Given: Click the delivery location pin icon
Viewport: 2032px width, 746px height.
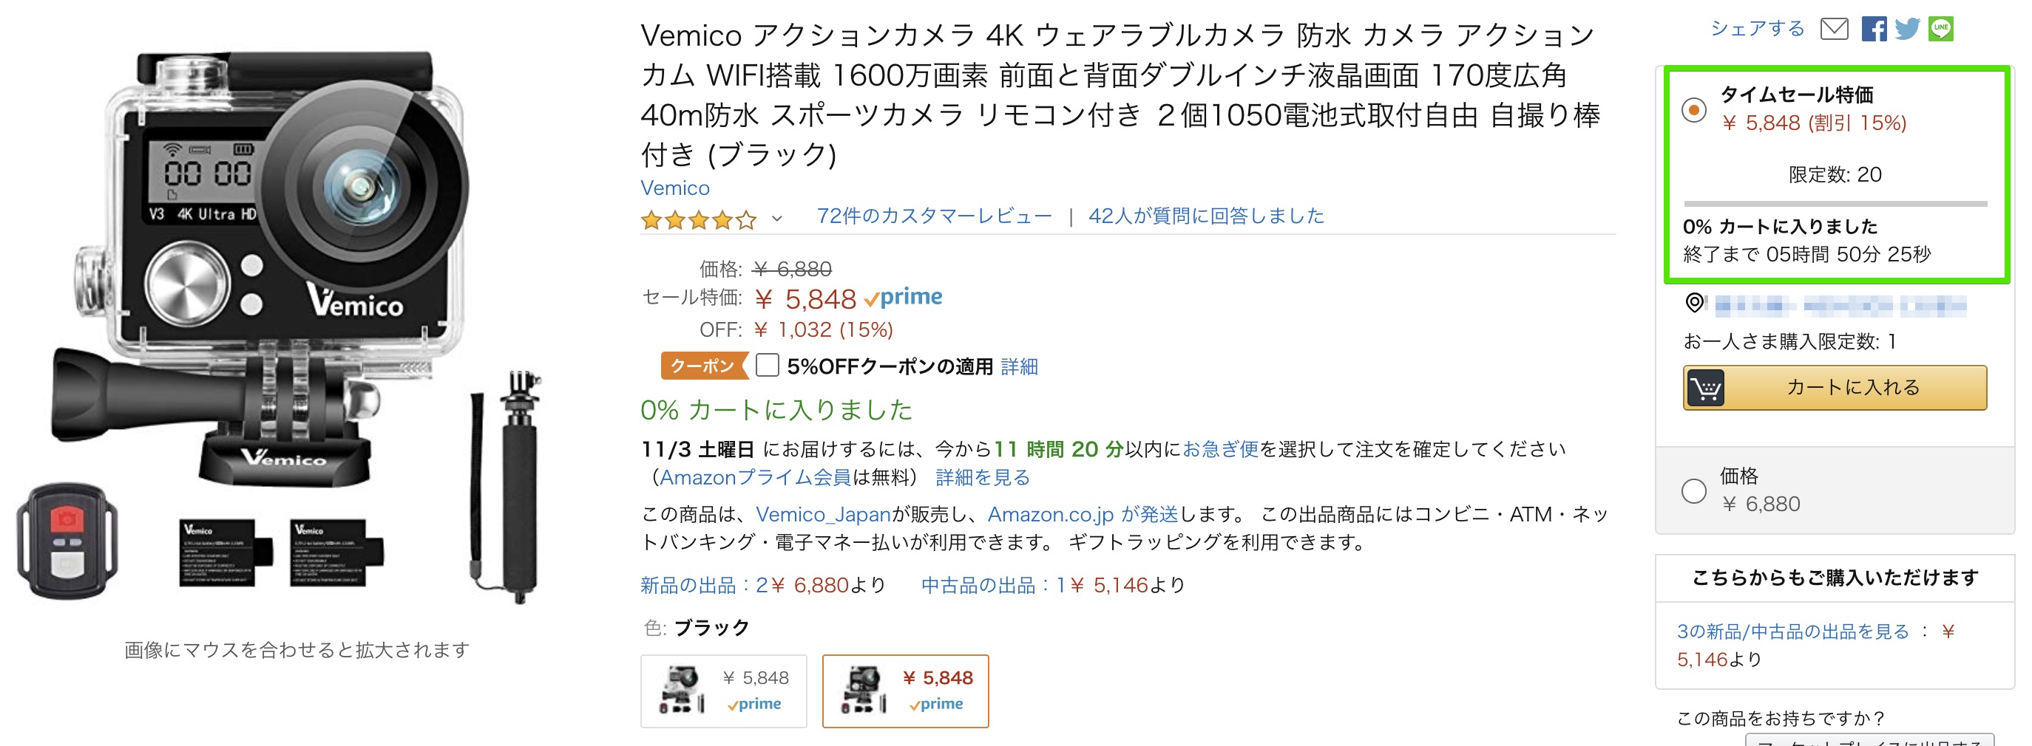Looking at the screenshot, I should click(1693, 303).
